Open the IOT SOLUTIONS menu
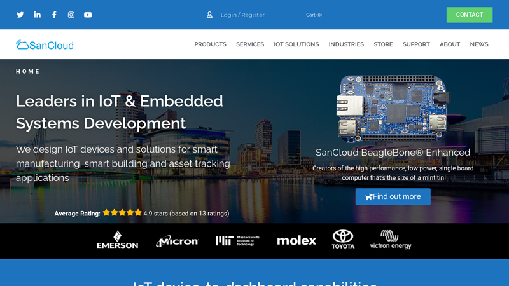The width and height of the screenshot is (509, 286). pos(296,44)
